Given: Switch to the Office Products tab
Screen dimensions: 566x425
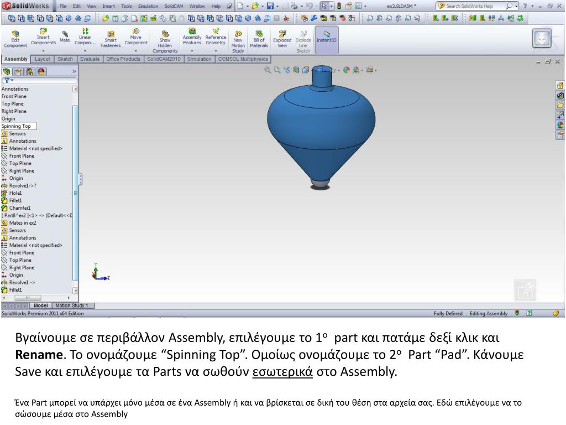Looking at the screenshot, I should pyautogui.click(x=123, y=59).
